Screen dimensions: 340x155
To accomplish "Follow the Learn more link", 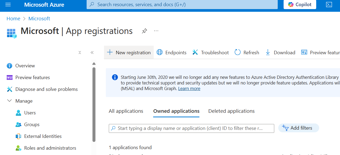I will (x=189, y=89).
